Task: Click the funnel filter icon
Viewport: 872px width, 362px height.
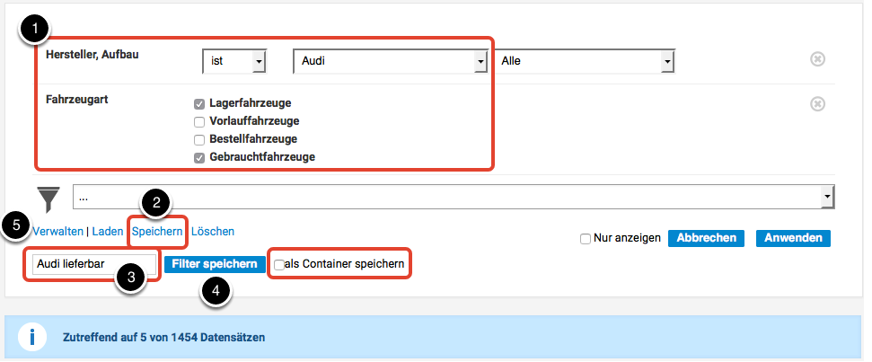Action: (x=48, y=199)
